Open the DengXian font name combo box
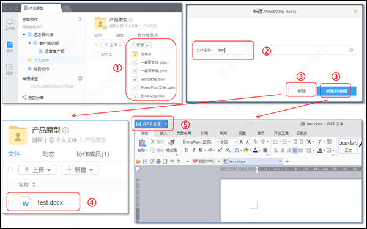 201,142
